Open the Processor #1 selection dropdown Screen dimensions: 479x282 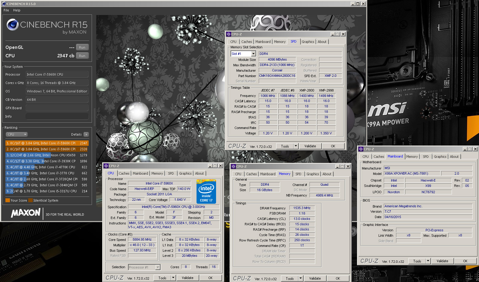coord(158,267)
